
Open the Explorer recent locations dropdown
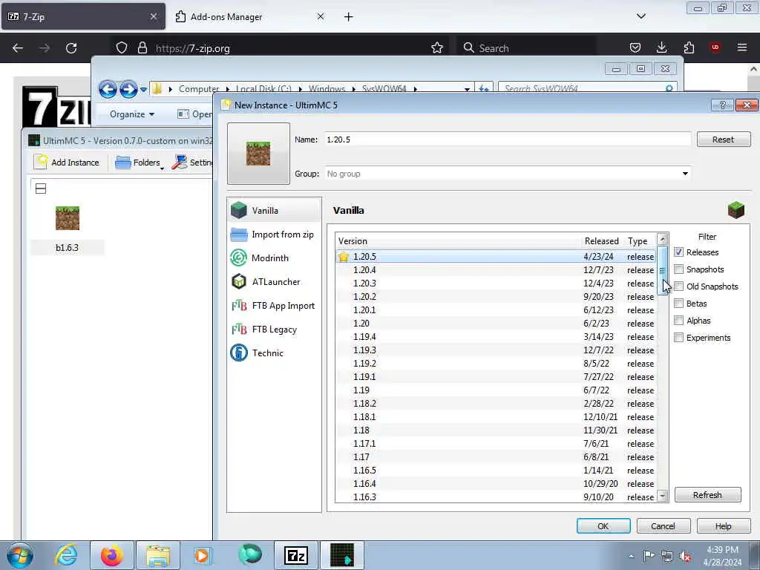tap(143, 90)
